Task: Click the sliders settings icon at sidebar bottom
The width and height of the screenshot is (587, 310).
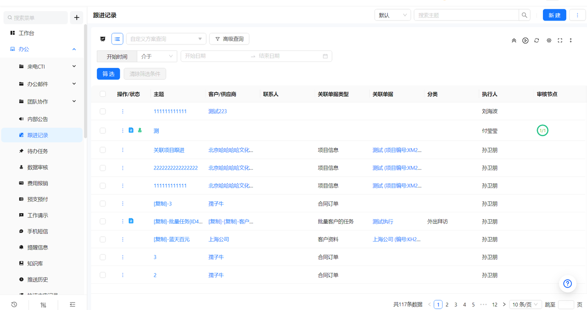Action: (x=43, y=304)
